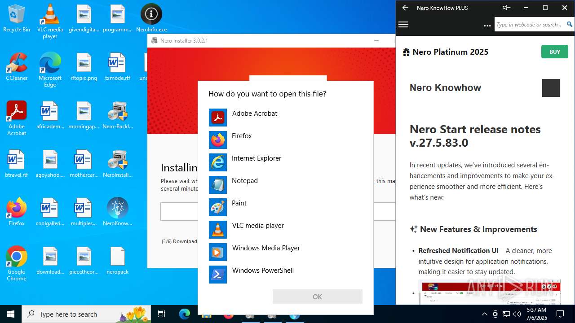Image resolution: width=575 pixels, height=323 pixels.
Task: Select the Adobe Acrobat desktop shortcut
Action: click(x=17, y=118)
